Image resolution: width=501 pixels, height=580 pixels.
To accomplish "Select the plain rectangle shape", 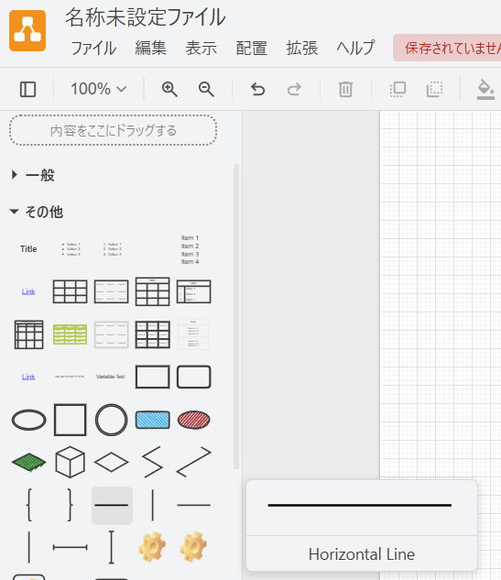I will (153, 377).
